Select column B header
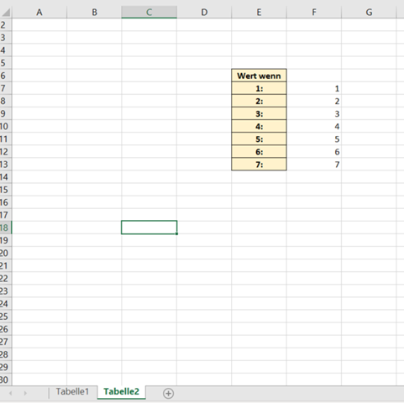Screen dimensions: 404x403 click(x=94, y=12)
